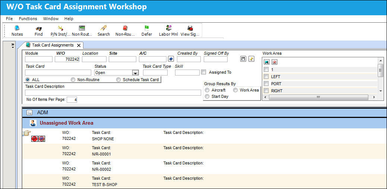Select Schedule Task Card radio button
The height and width of the screenshot is (189, 387).
[118, 80]
